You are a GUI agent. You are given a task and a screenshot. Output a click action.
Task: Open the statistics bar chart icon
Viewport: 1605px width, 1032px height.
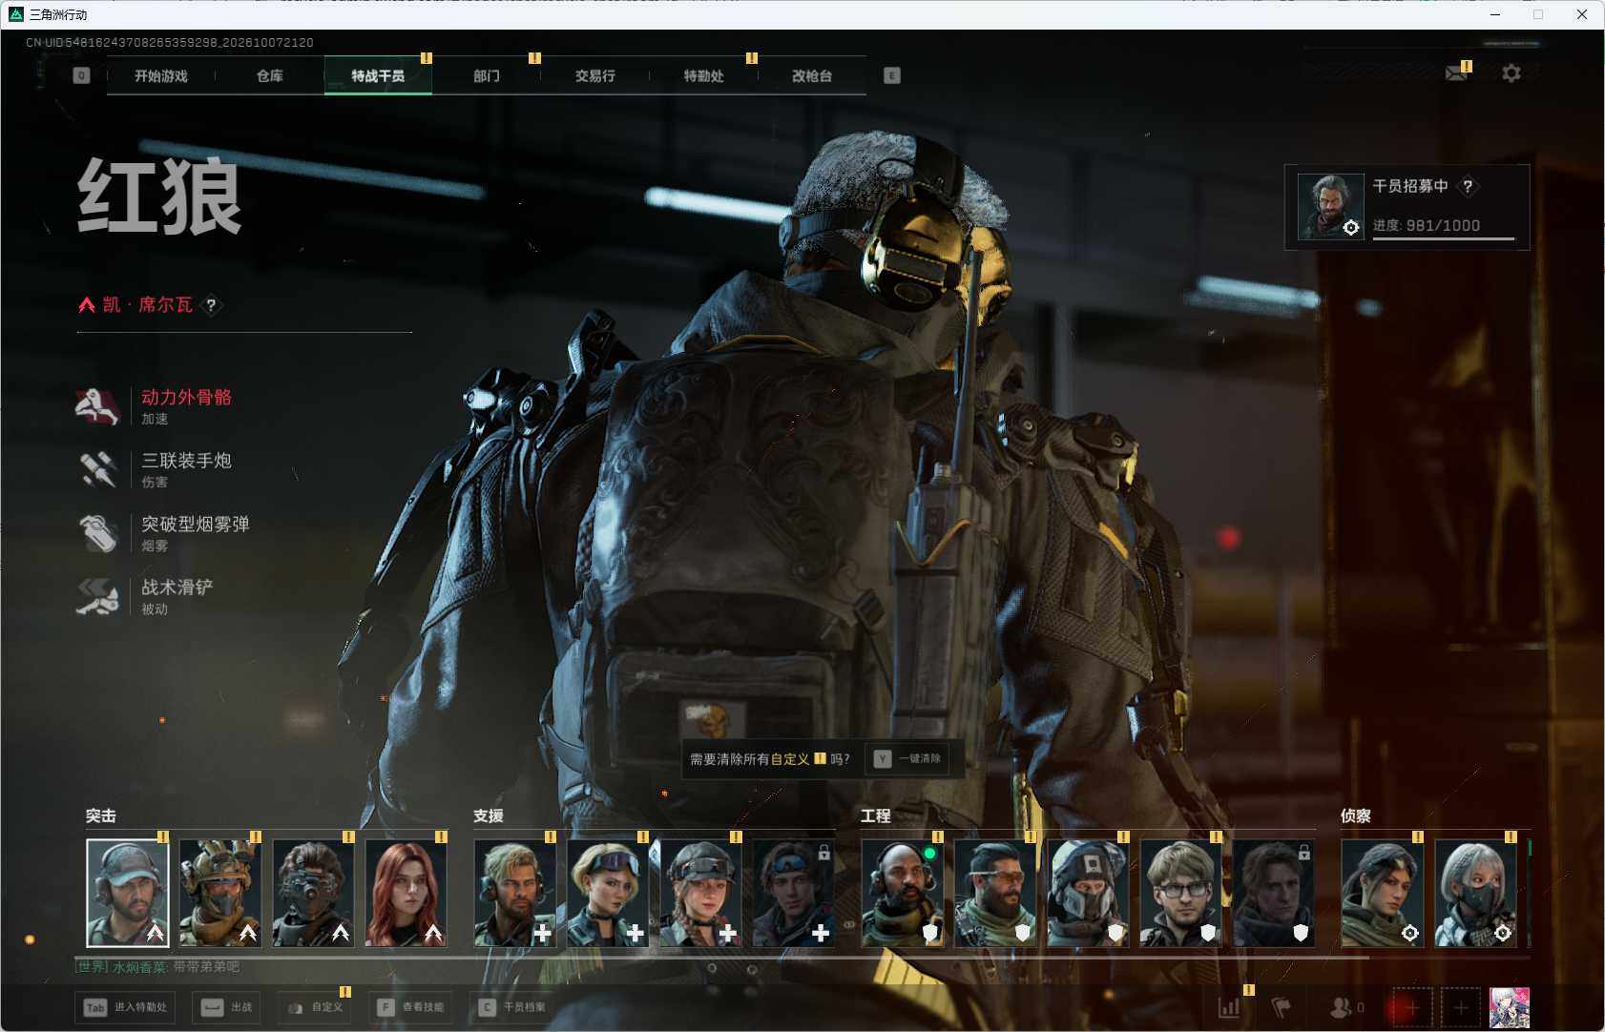point(1229,1007)
